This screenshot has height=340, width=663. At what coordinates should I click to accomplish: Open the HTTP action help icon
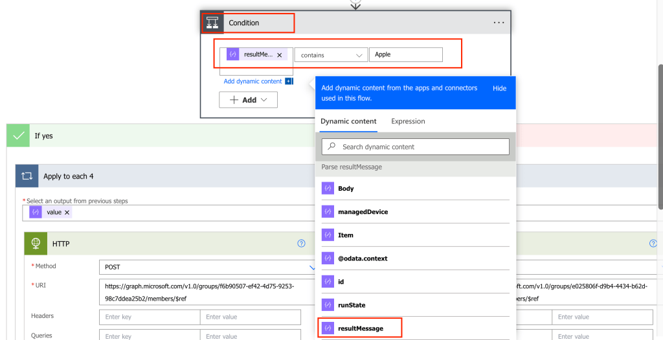pyautogui.click(x=301, y=244)
